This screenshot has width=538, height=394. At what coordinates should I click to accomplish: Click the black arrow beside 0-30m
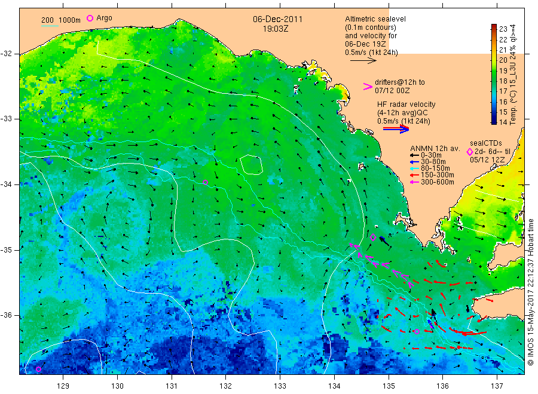point(414,155)
